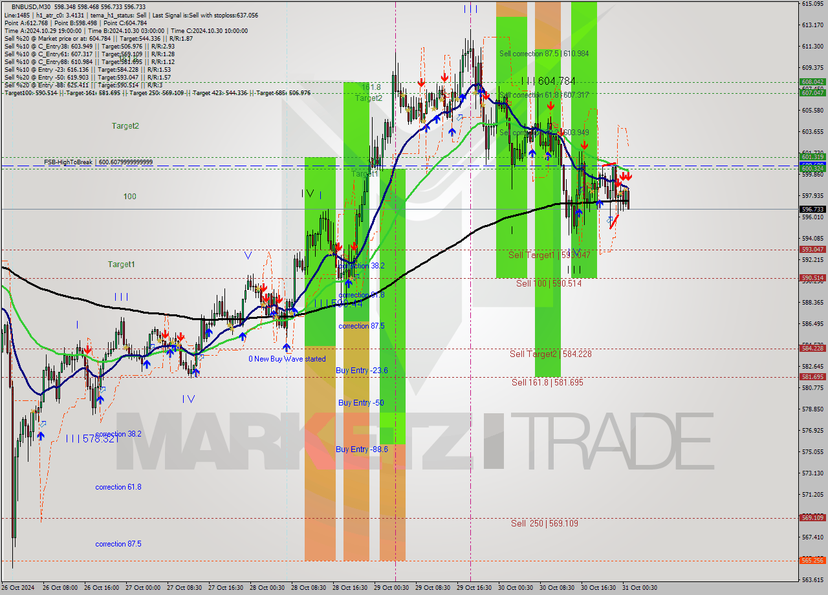The image size is (828, 595).
Task: Click the 597.935 price axis label
Action: coord(812,195)
